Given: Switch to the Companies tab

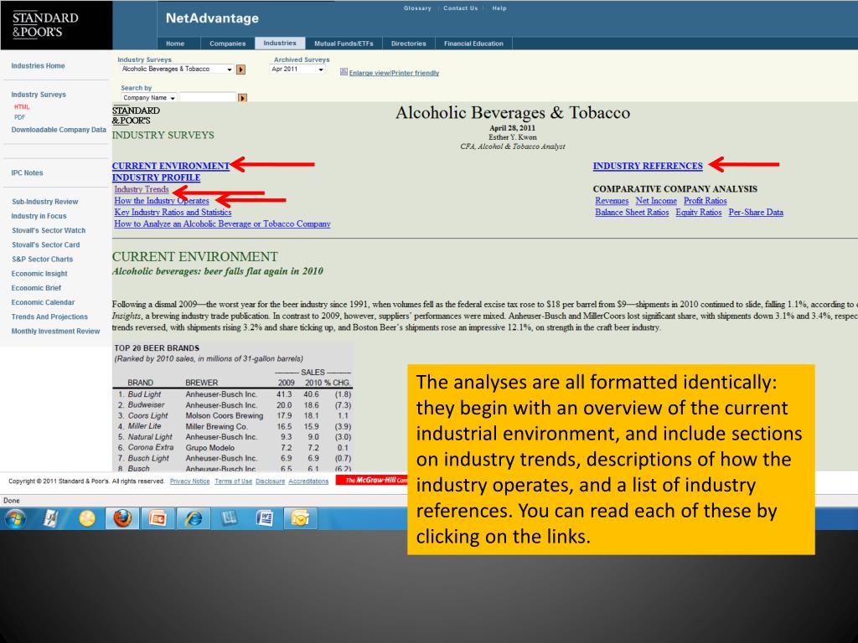Looking at the screenshot, I should (x=228, y=44).
